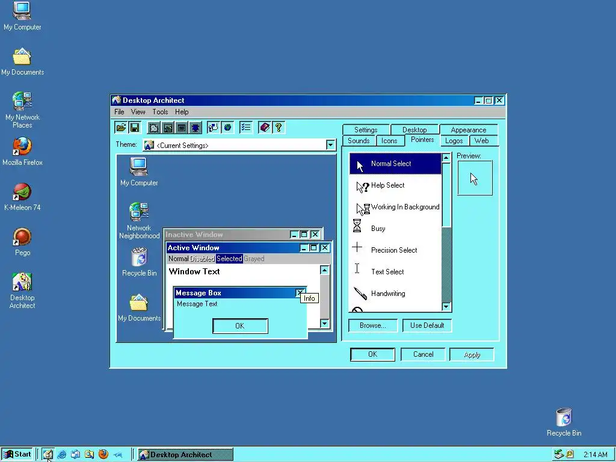Switch to the Appearance tab
Viewport: 616px width, 462px height.
[468, 130]
